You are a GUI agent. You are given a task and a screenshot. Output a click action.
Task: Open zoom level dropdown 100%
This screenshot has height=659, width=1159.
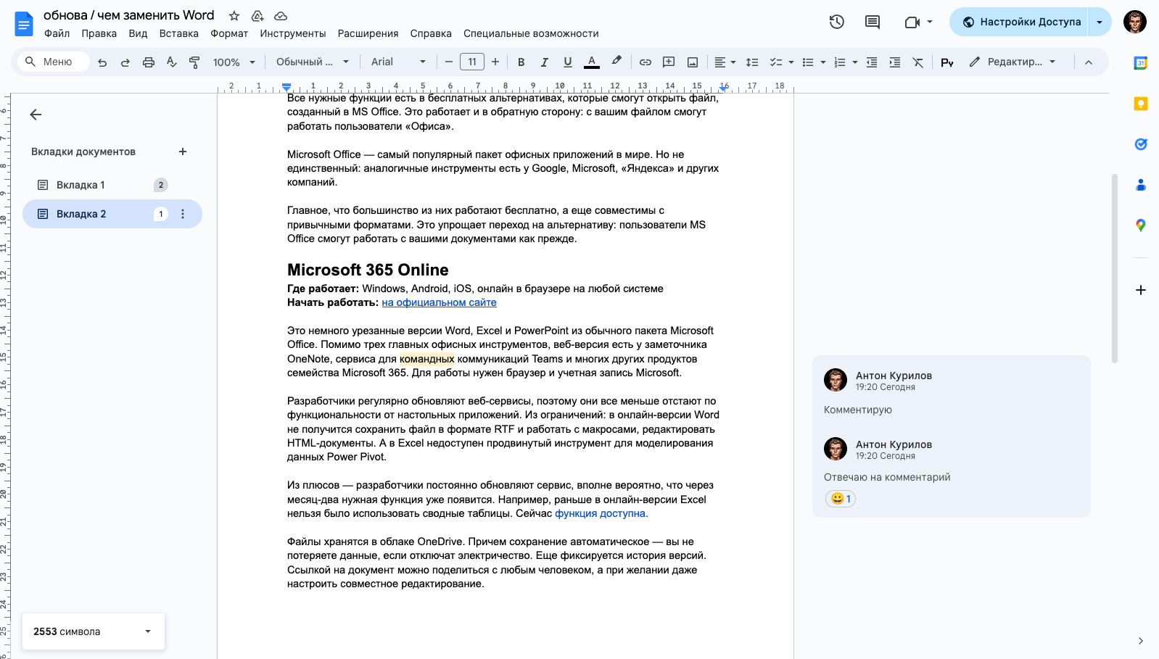tap(234, 62)
